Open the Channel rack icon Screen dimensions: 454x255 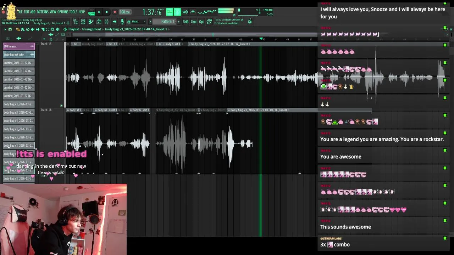pyautogui.click(x=83, y=22)
